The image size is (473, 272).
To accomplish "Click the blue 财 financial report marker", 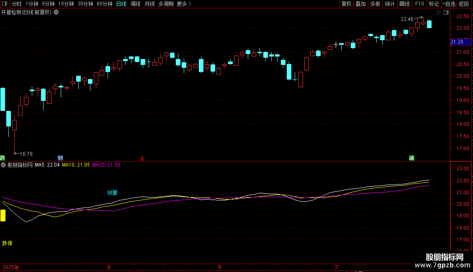I will [x=60, y=158].
